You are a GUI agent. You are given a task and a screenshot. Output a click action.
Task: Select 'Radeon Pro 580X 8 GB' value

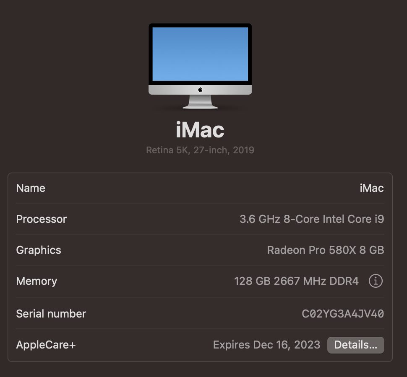326,250
